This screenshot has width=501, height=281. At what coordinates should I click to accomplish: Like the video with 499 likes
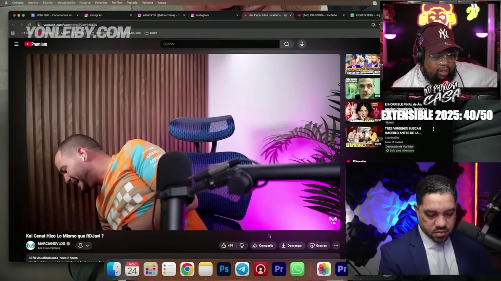click(227, 245)
